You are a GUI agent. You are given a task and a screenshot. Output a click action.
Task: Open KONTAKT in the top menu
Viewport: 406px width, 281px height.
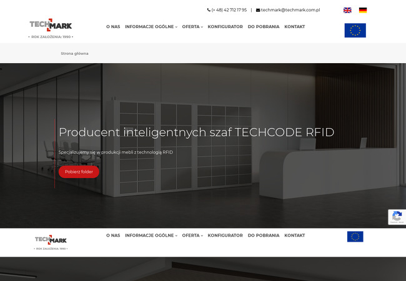click(x=295, y=27)
